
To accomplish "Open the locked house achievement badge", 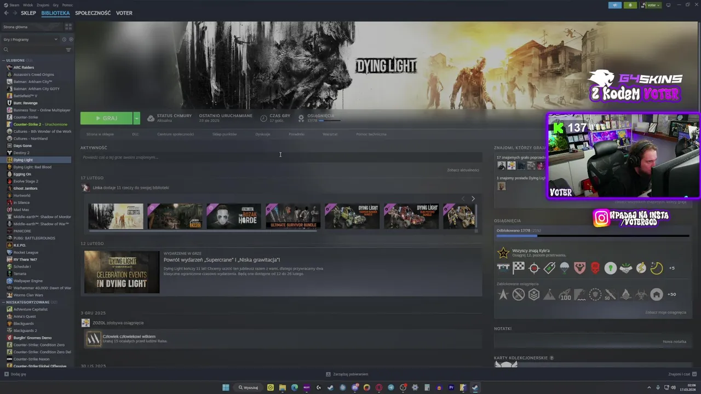I will (x=657, y=294).
